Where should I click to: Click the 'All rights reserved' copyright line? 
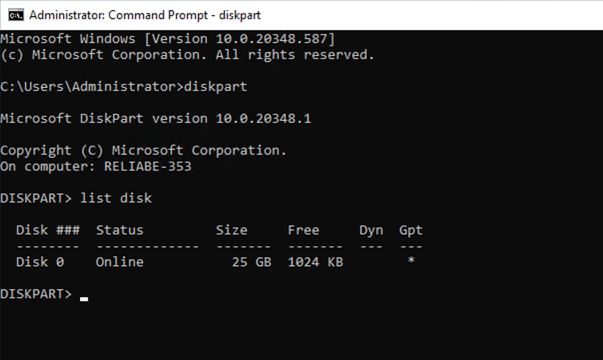(x=187, y=55)
